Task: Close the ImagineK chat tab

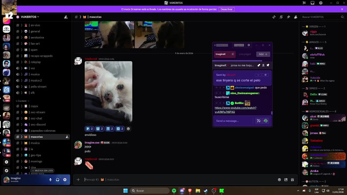Action: click(x=233, y=54)
